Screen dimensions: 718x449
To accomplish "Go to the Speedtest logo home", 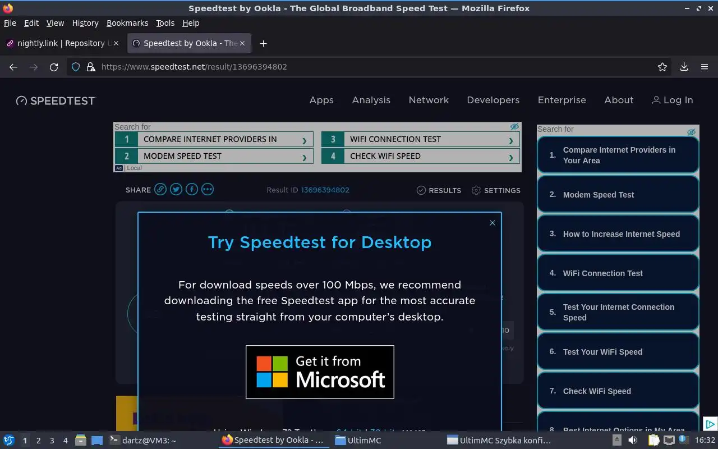I will [x=56, y=100].
